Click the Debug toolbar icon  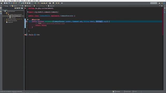click(32, 3)
